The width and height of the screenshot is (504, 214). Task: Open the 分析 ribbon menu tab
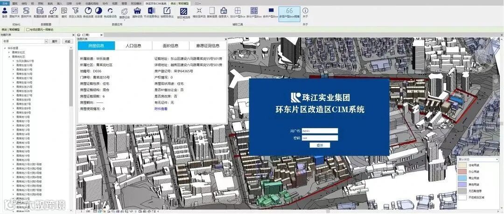pos(78,3)
